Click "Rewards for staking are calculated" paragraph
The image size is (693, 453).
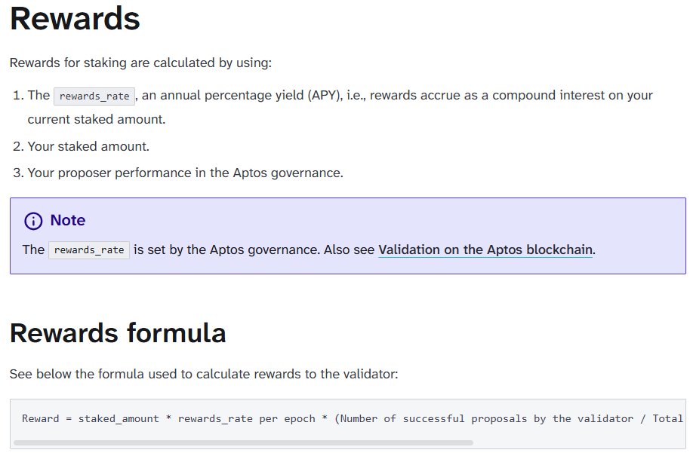[140, 63]
